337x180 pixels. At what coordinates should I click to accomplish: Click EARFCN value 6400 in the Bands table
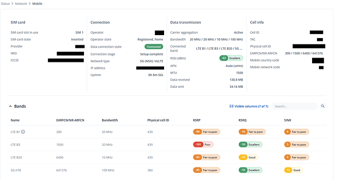point(60,157)
